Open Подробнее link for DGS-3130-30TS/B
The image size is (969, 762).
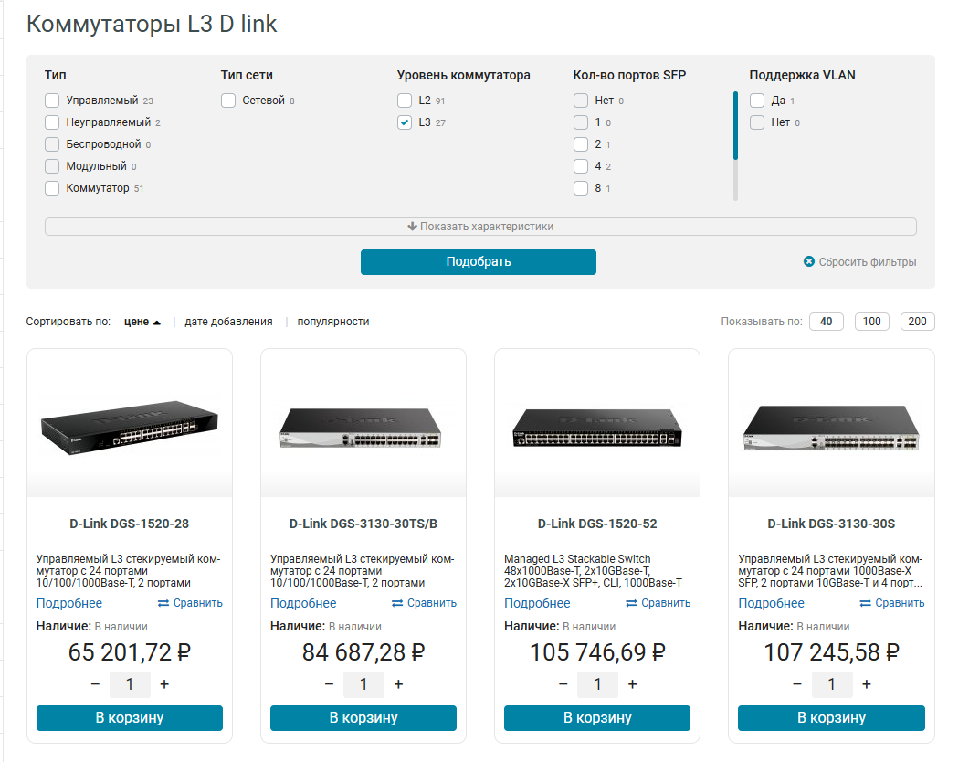pos(303,603)
